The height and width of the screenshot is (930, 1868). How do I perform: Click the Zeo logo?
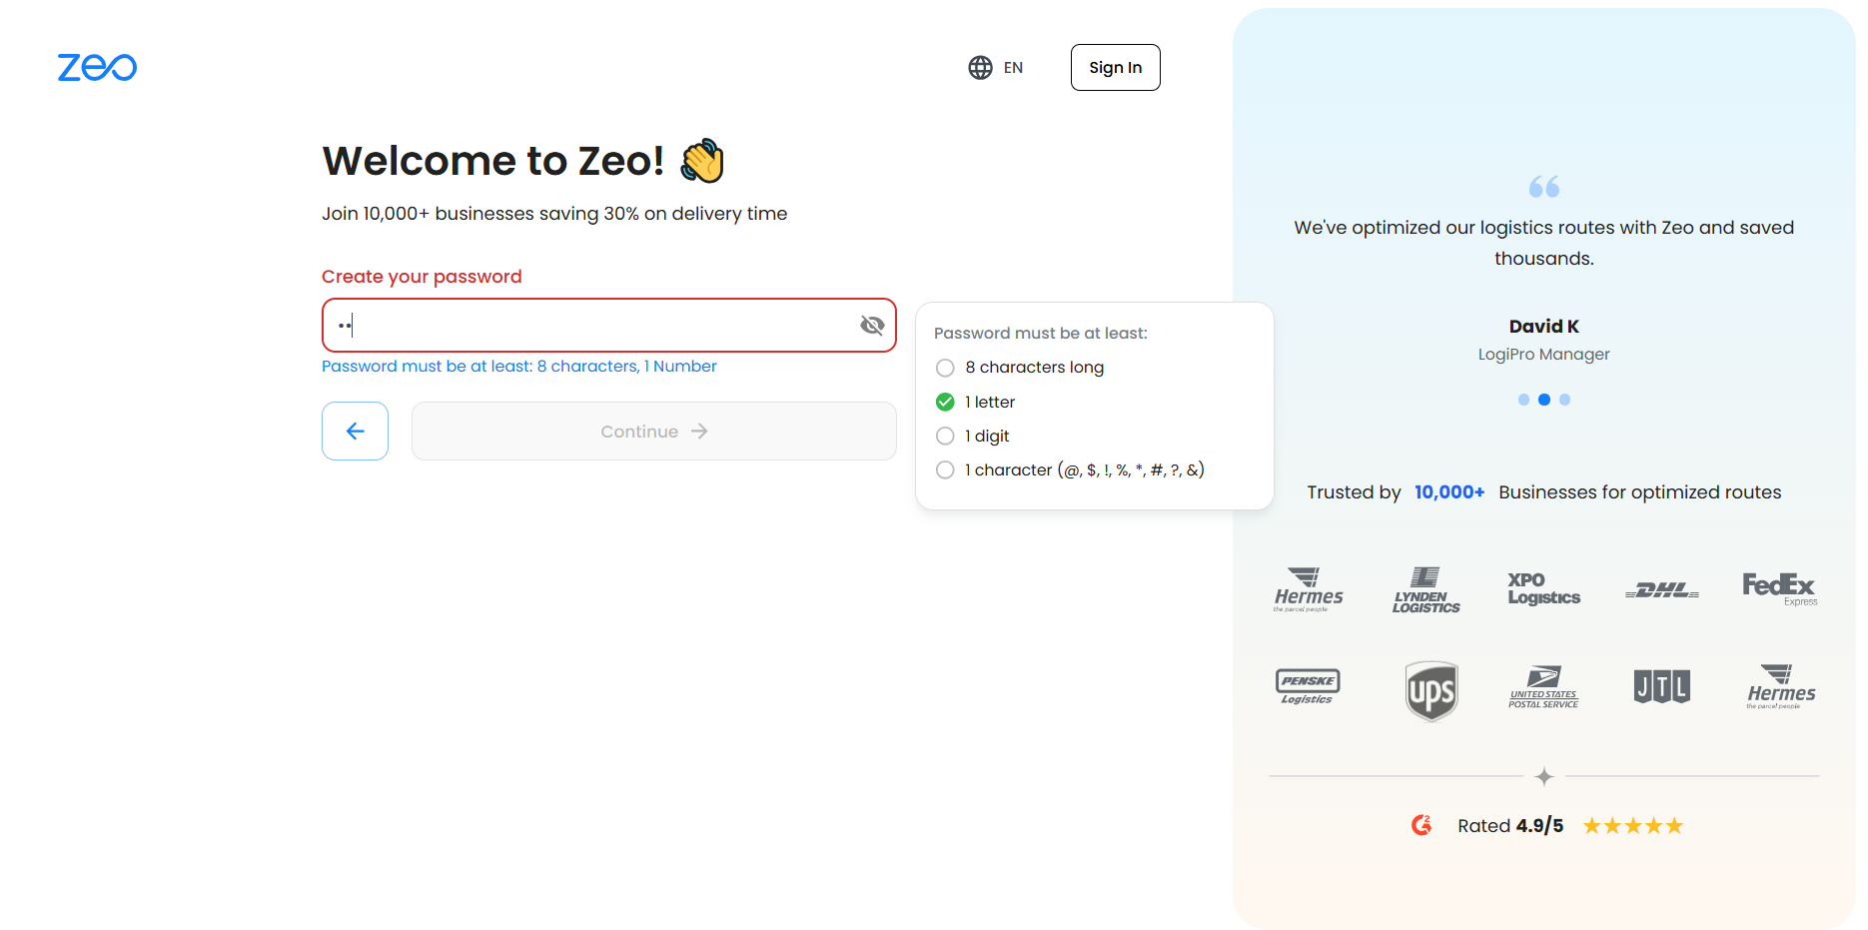(x=97, y=67)
